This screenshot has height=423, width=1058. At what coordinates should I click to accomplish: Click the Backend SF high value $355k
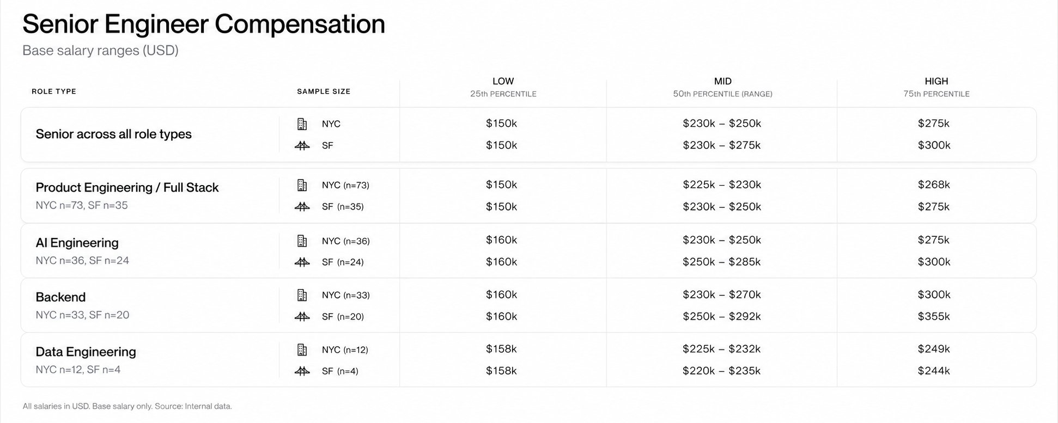coord(934,316)
